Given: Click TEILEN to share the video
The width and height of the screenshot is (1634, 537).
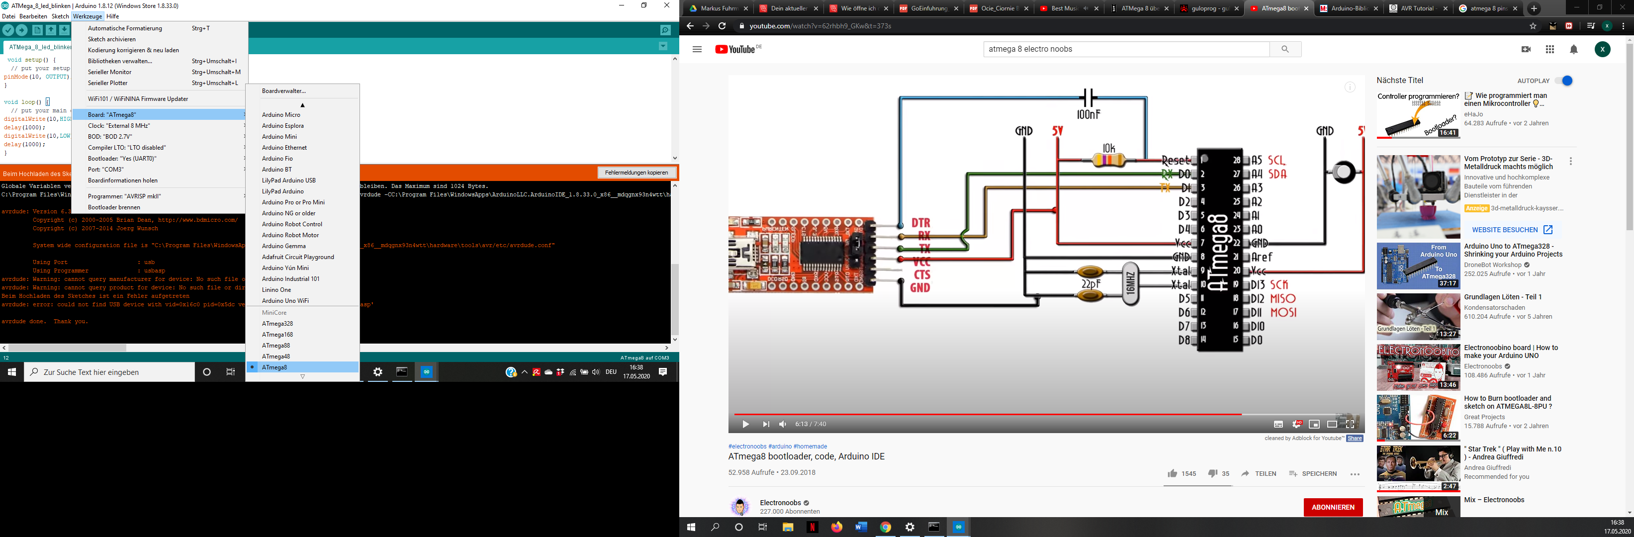Looking at the screenshot, I should point(1259,473).
